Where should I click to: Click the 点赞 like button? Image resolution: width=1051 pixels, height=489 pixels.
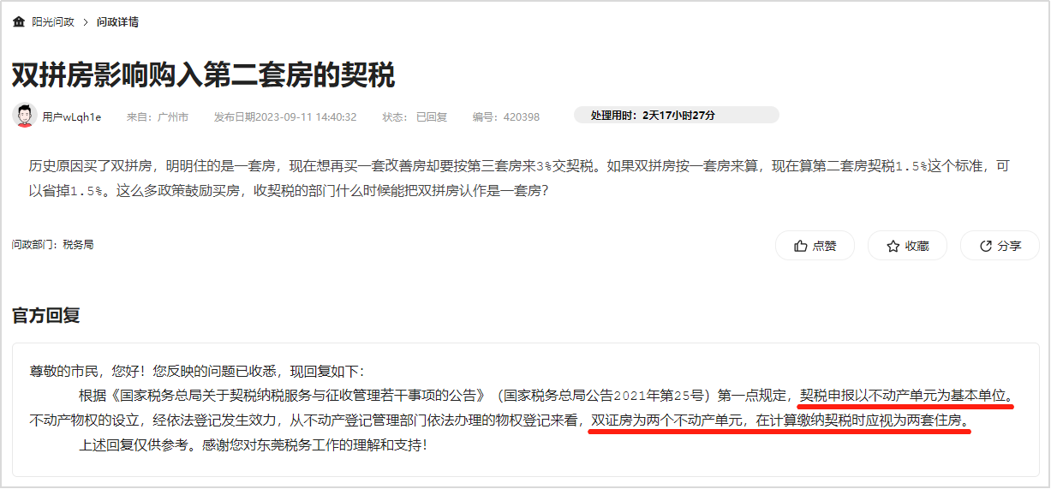(x=815, y=246)
